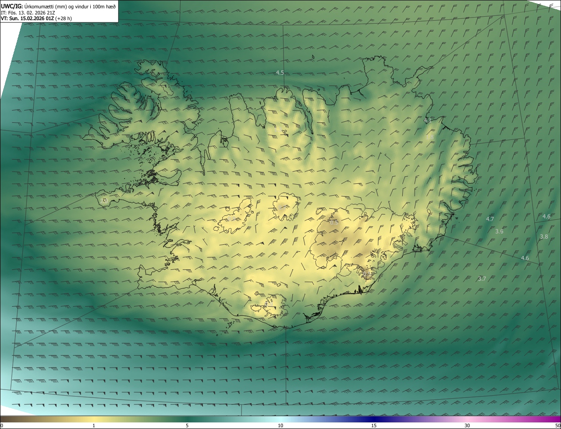Click the '5' label on the colour scale
The image size is (561, 429).
[187, 425]
